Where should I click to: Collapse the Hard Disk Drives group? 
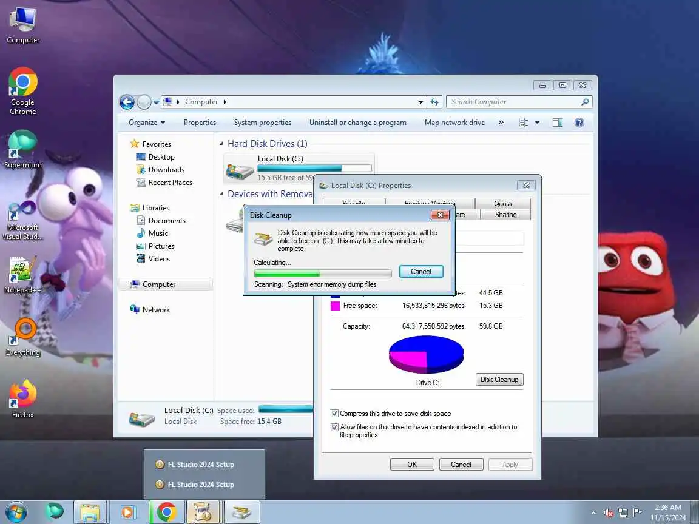[x=221, y=144]
